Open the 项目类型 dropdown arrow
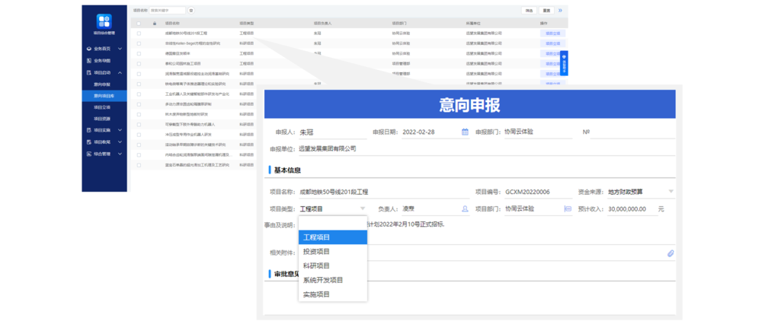This screenshot has height=334, width=762. point(361,208)
